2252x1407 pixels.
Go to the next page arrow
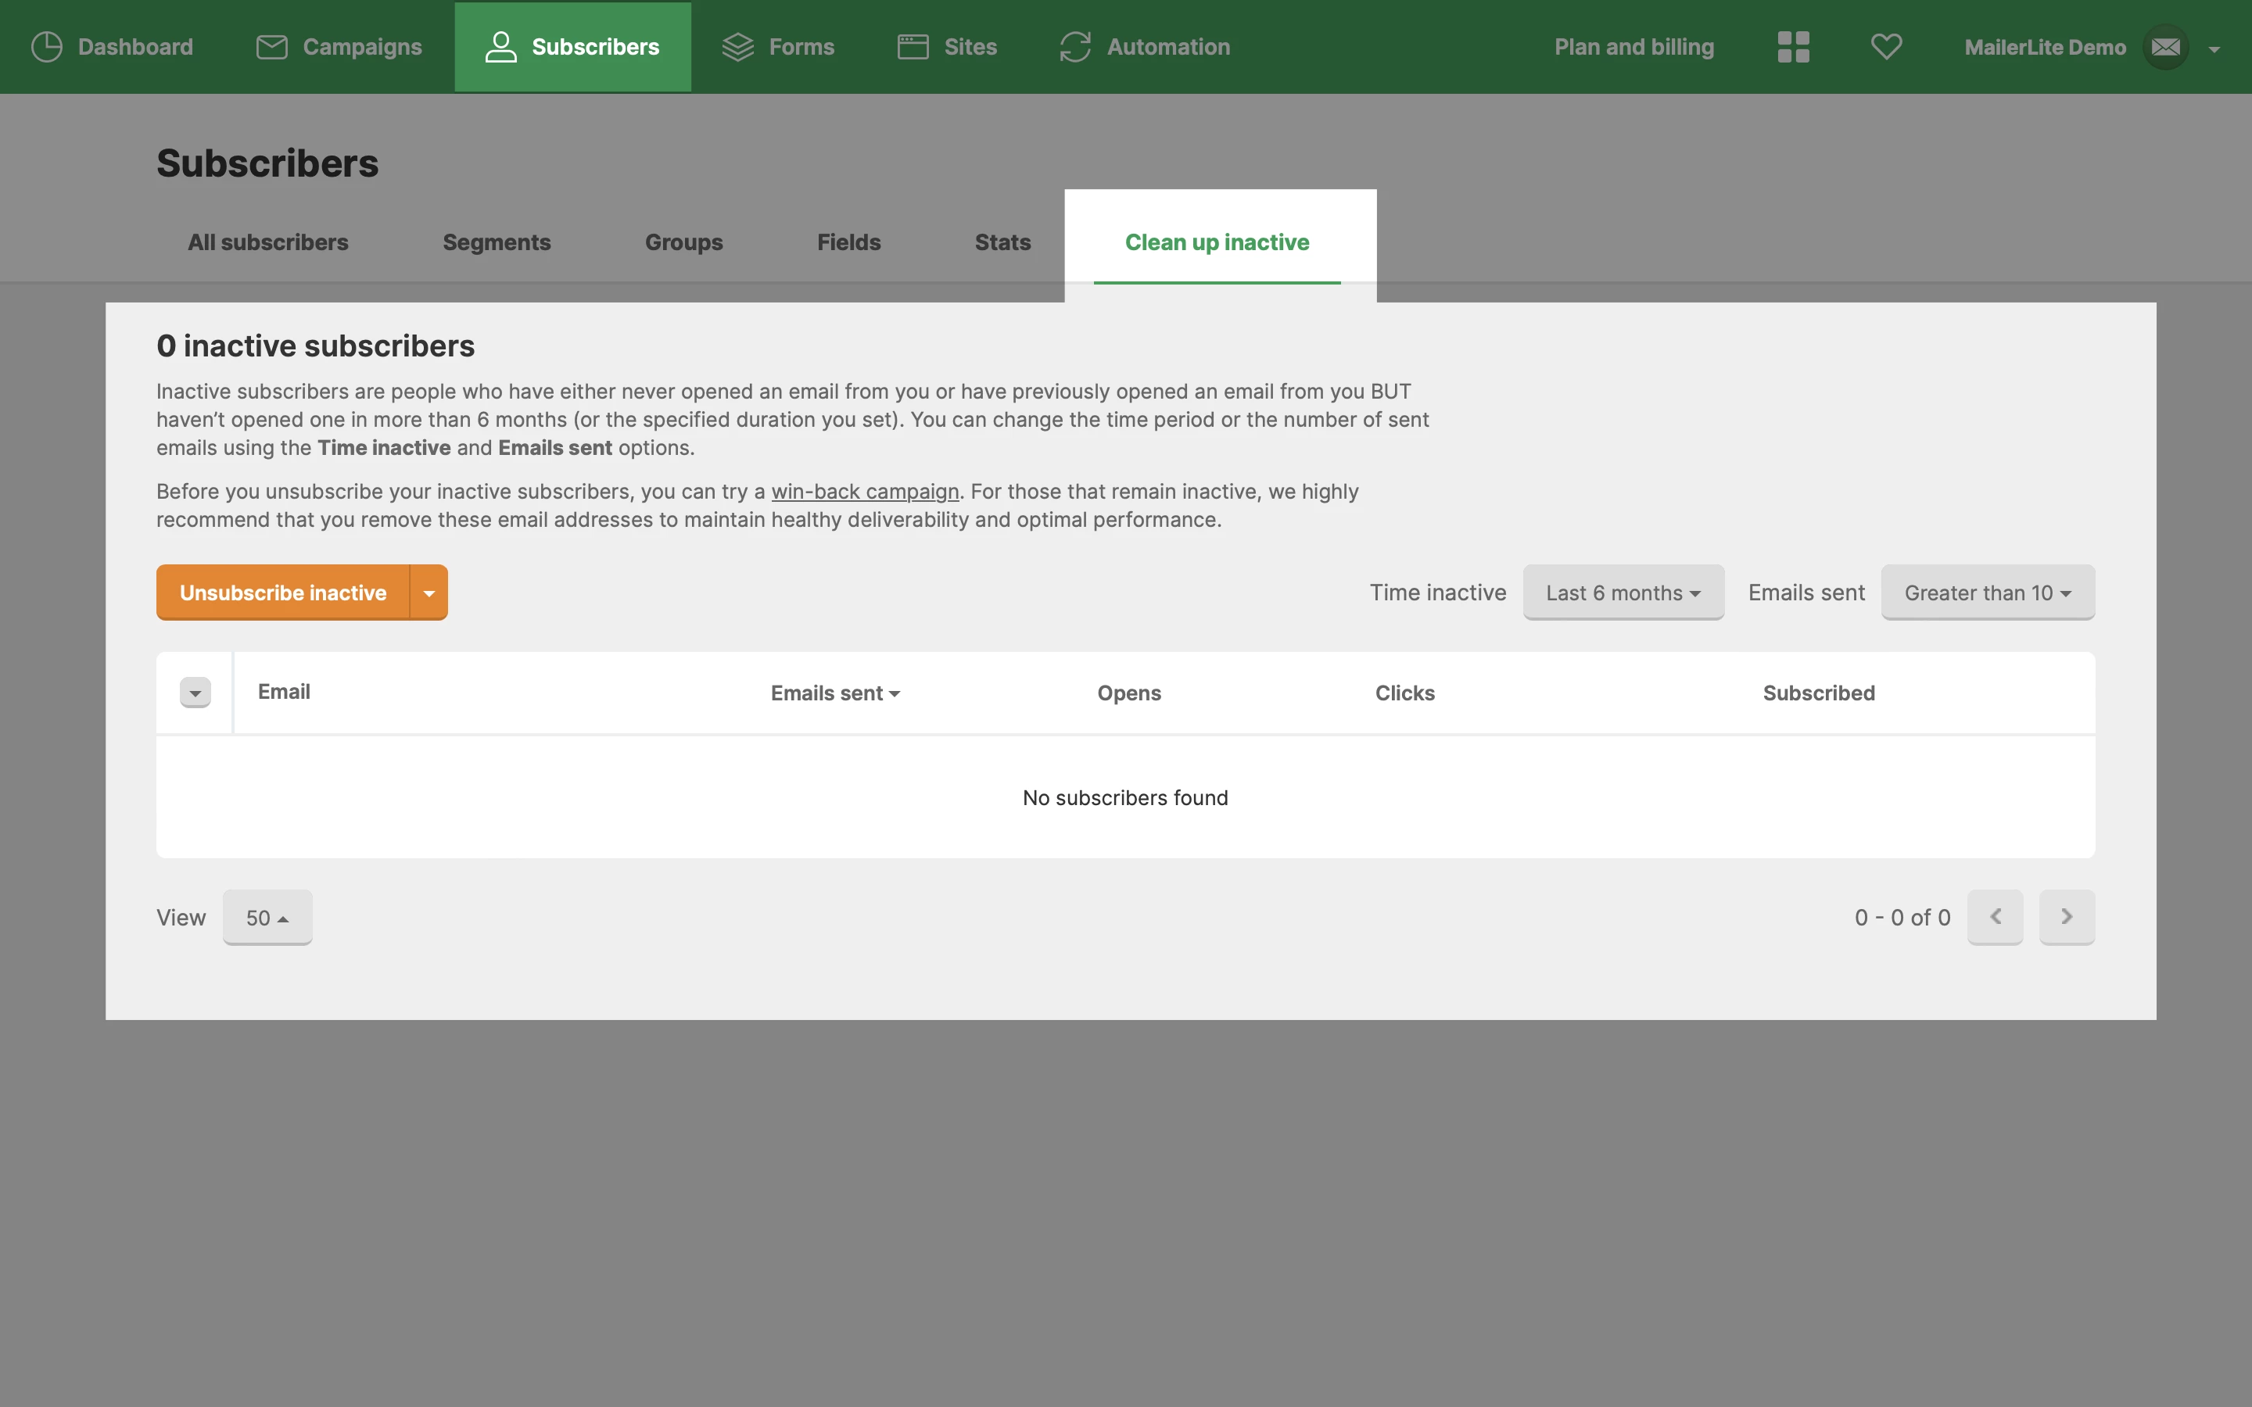[x=2067, y=918]
